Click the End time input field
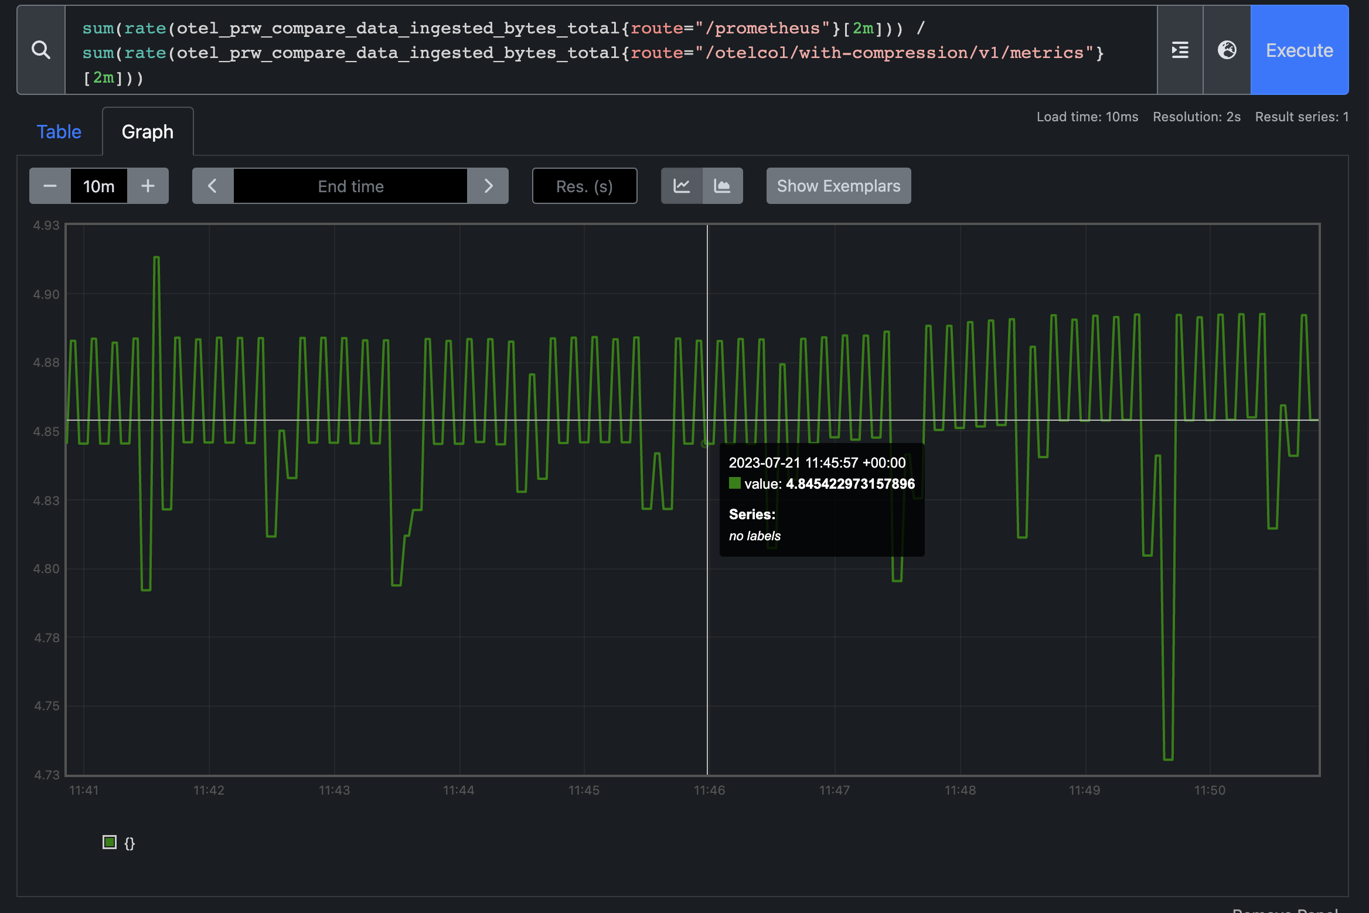This screenshot has width=1369, height=913. (350, 185)
